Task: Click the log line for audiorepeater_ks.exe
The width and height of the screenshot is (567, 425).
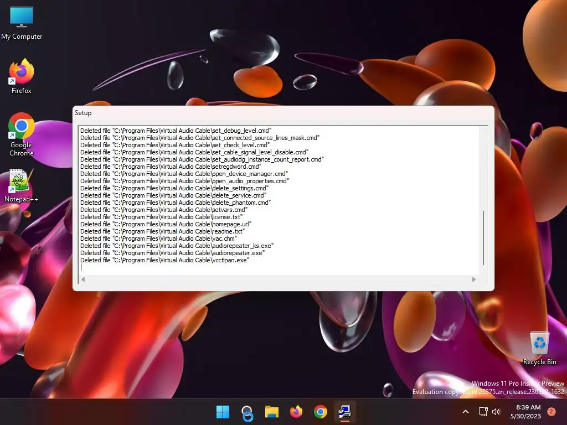Action: 177,246
